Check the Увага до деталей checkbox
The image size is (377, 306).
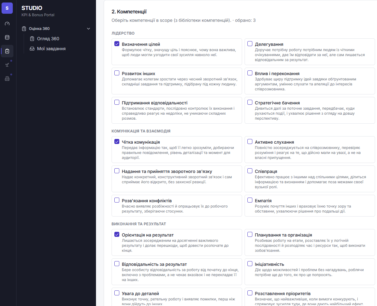(117, 293)
